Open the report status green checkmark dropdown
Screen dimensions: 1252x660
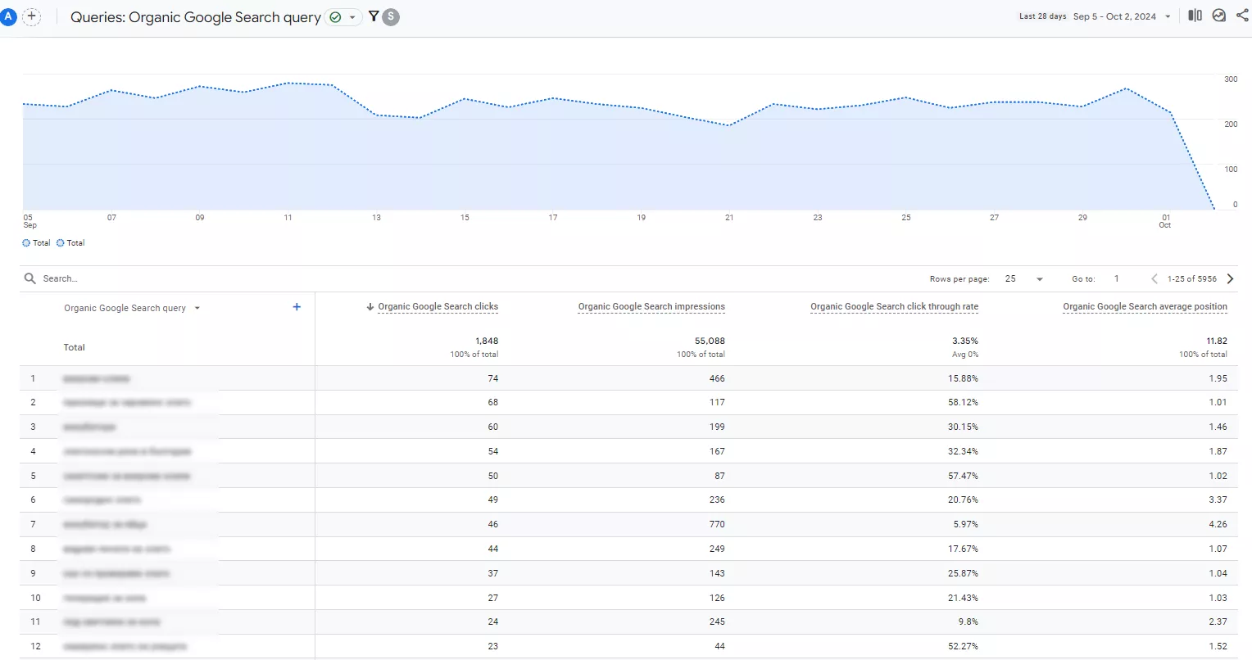[x=344, y=17]
